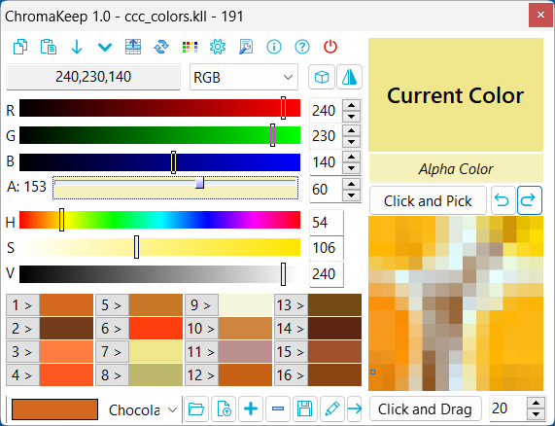This screenshot has height=426, width=555.
Task: Click the S value field showing 106
Action: point(327,248)
